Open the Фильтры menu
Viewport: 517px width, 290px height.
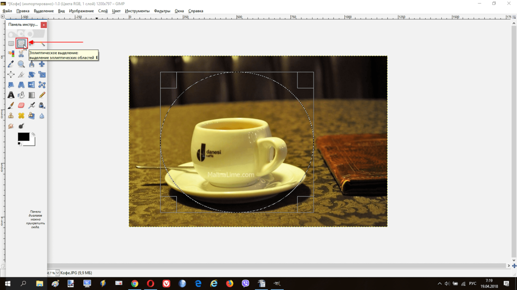[162, 11]
